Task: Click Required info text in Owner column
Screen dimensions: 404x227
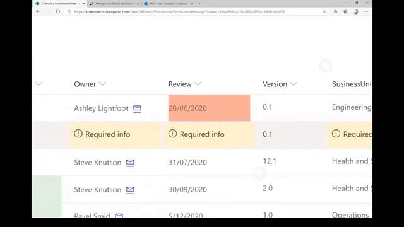Action: [x=108, y=134]
